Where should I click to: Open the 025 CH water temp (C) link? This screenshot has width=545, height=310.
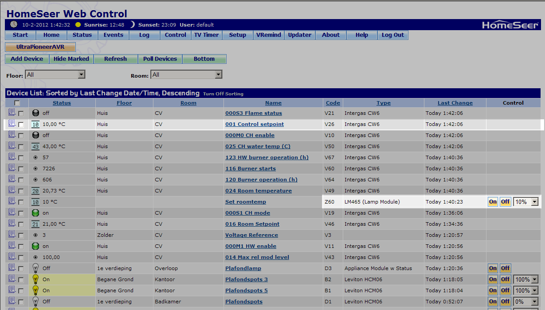258,146
